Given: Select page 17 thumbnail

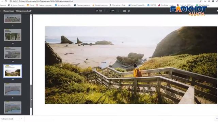Looking at the screenshot, I should coord(13,19).
